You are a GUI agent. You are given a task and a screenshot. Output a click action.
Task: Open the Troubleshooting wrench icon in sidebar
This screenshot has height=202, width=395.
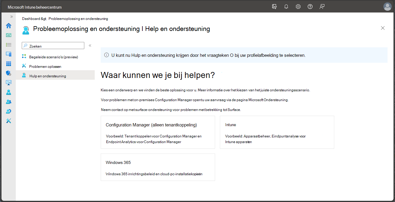9,121
